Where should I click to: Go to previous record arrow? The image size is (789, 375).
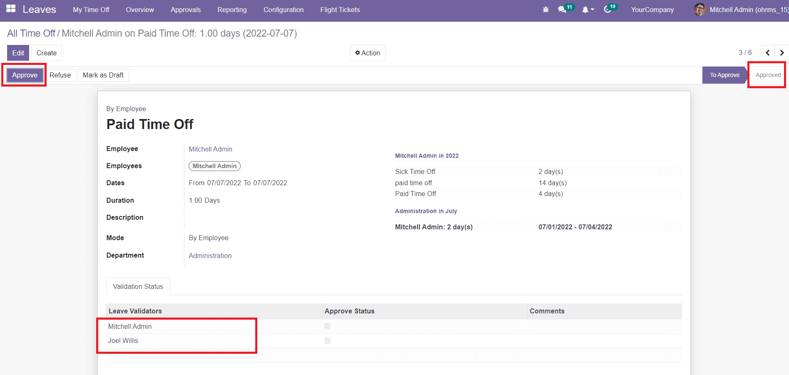(767, 53)
